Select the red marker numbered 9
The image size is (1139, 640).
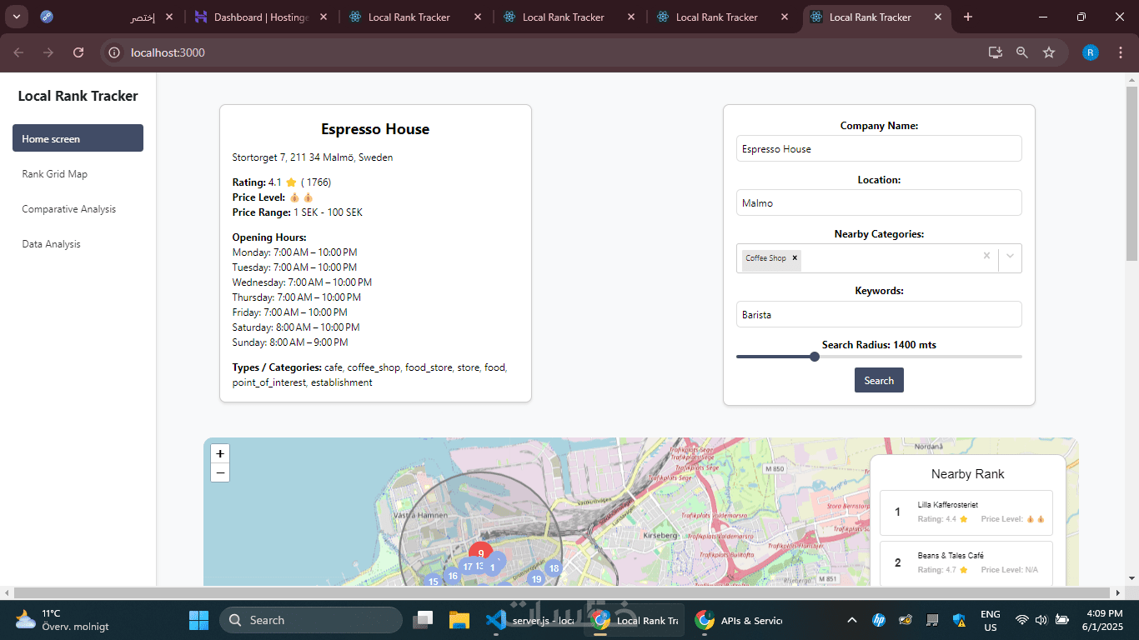pyautogui.click(x=480, y=552)
